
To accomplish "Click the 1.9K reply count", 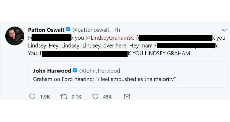I will (x=45, y=97).
